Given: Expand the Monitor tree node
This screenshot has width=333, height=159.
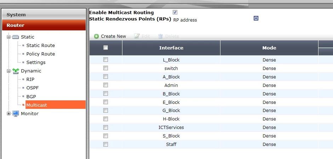Looking at the screenshot, I should pos(9,114).
